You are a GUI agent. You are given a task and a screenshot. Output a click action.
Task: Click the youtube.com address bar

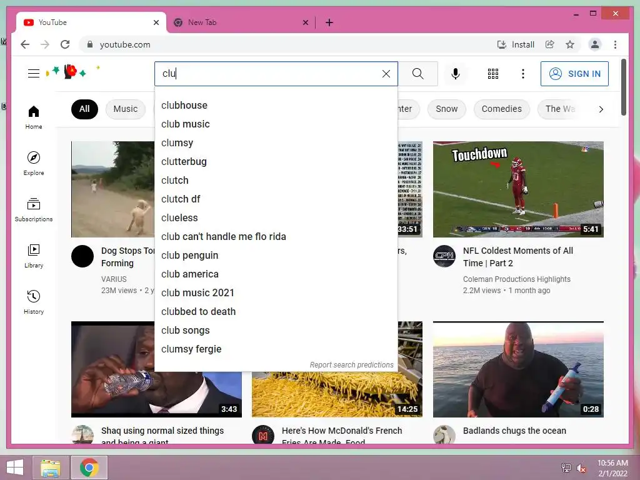point(286,44)
